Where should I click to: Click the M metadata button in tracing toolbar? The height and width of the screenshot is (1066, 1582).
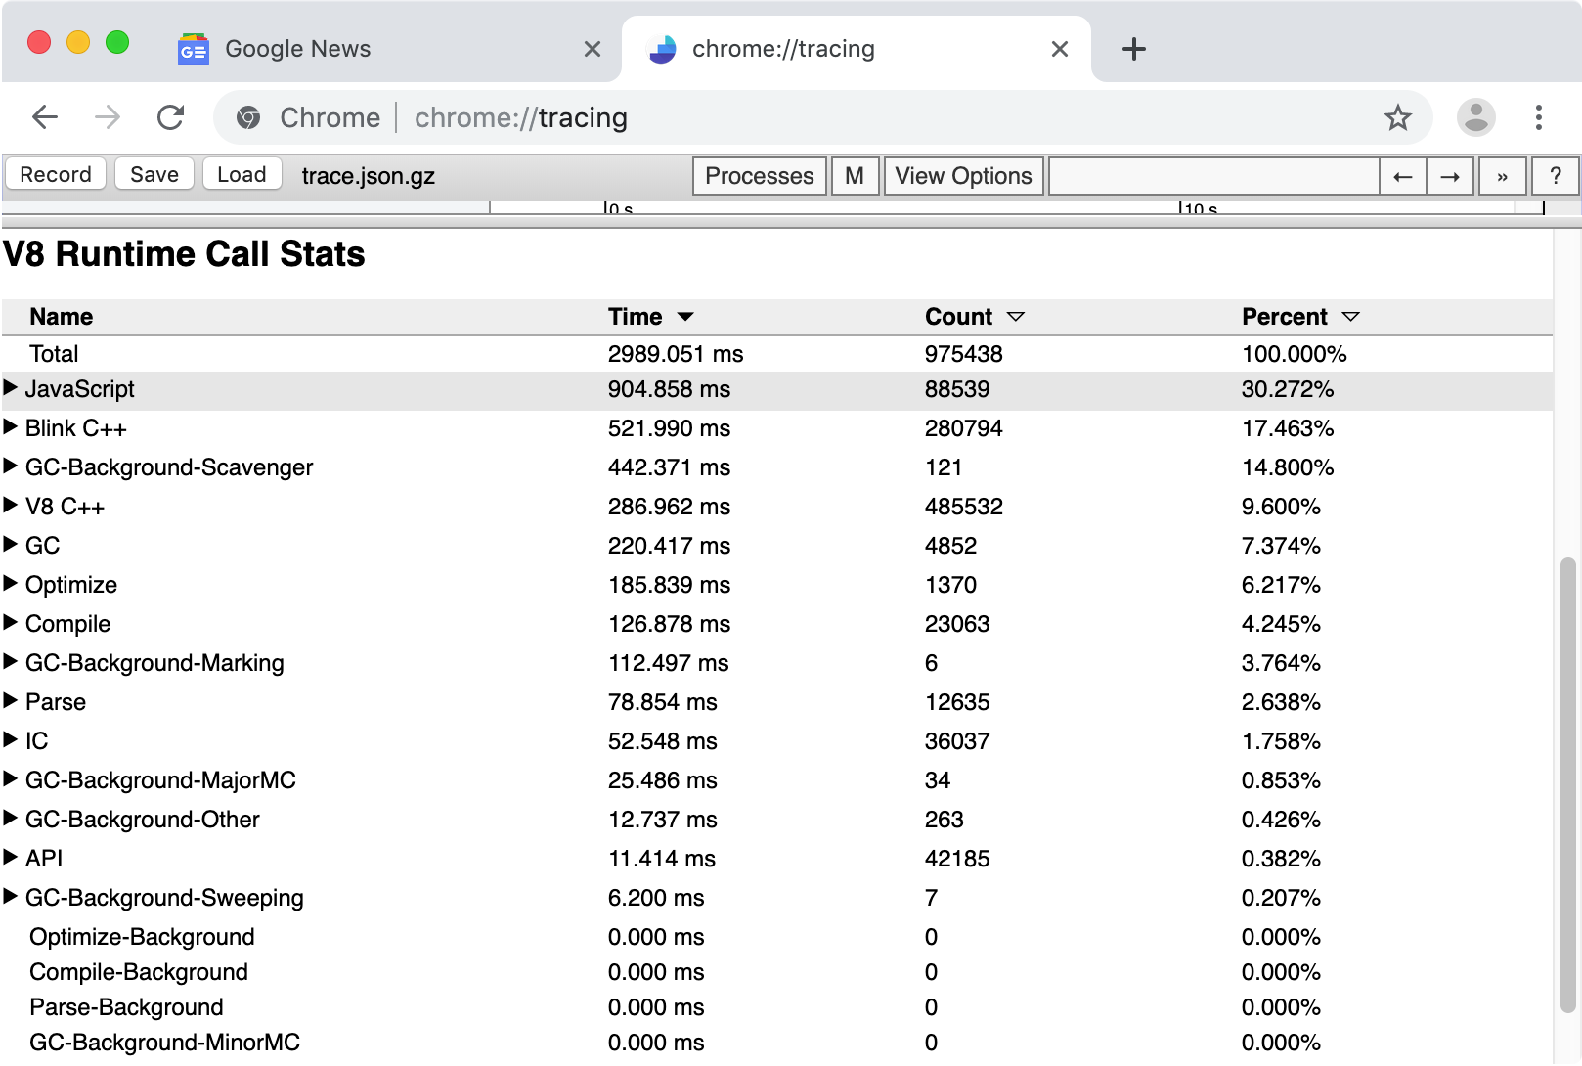(855, 176)
